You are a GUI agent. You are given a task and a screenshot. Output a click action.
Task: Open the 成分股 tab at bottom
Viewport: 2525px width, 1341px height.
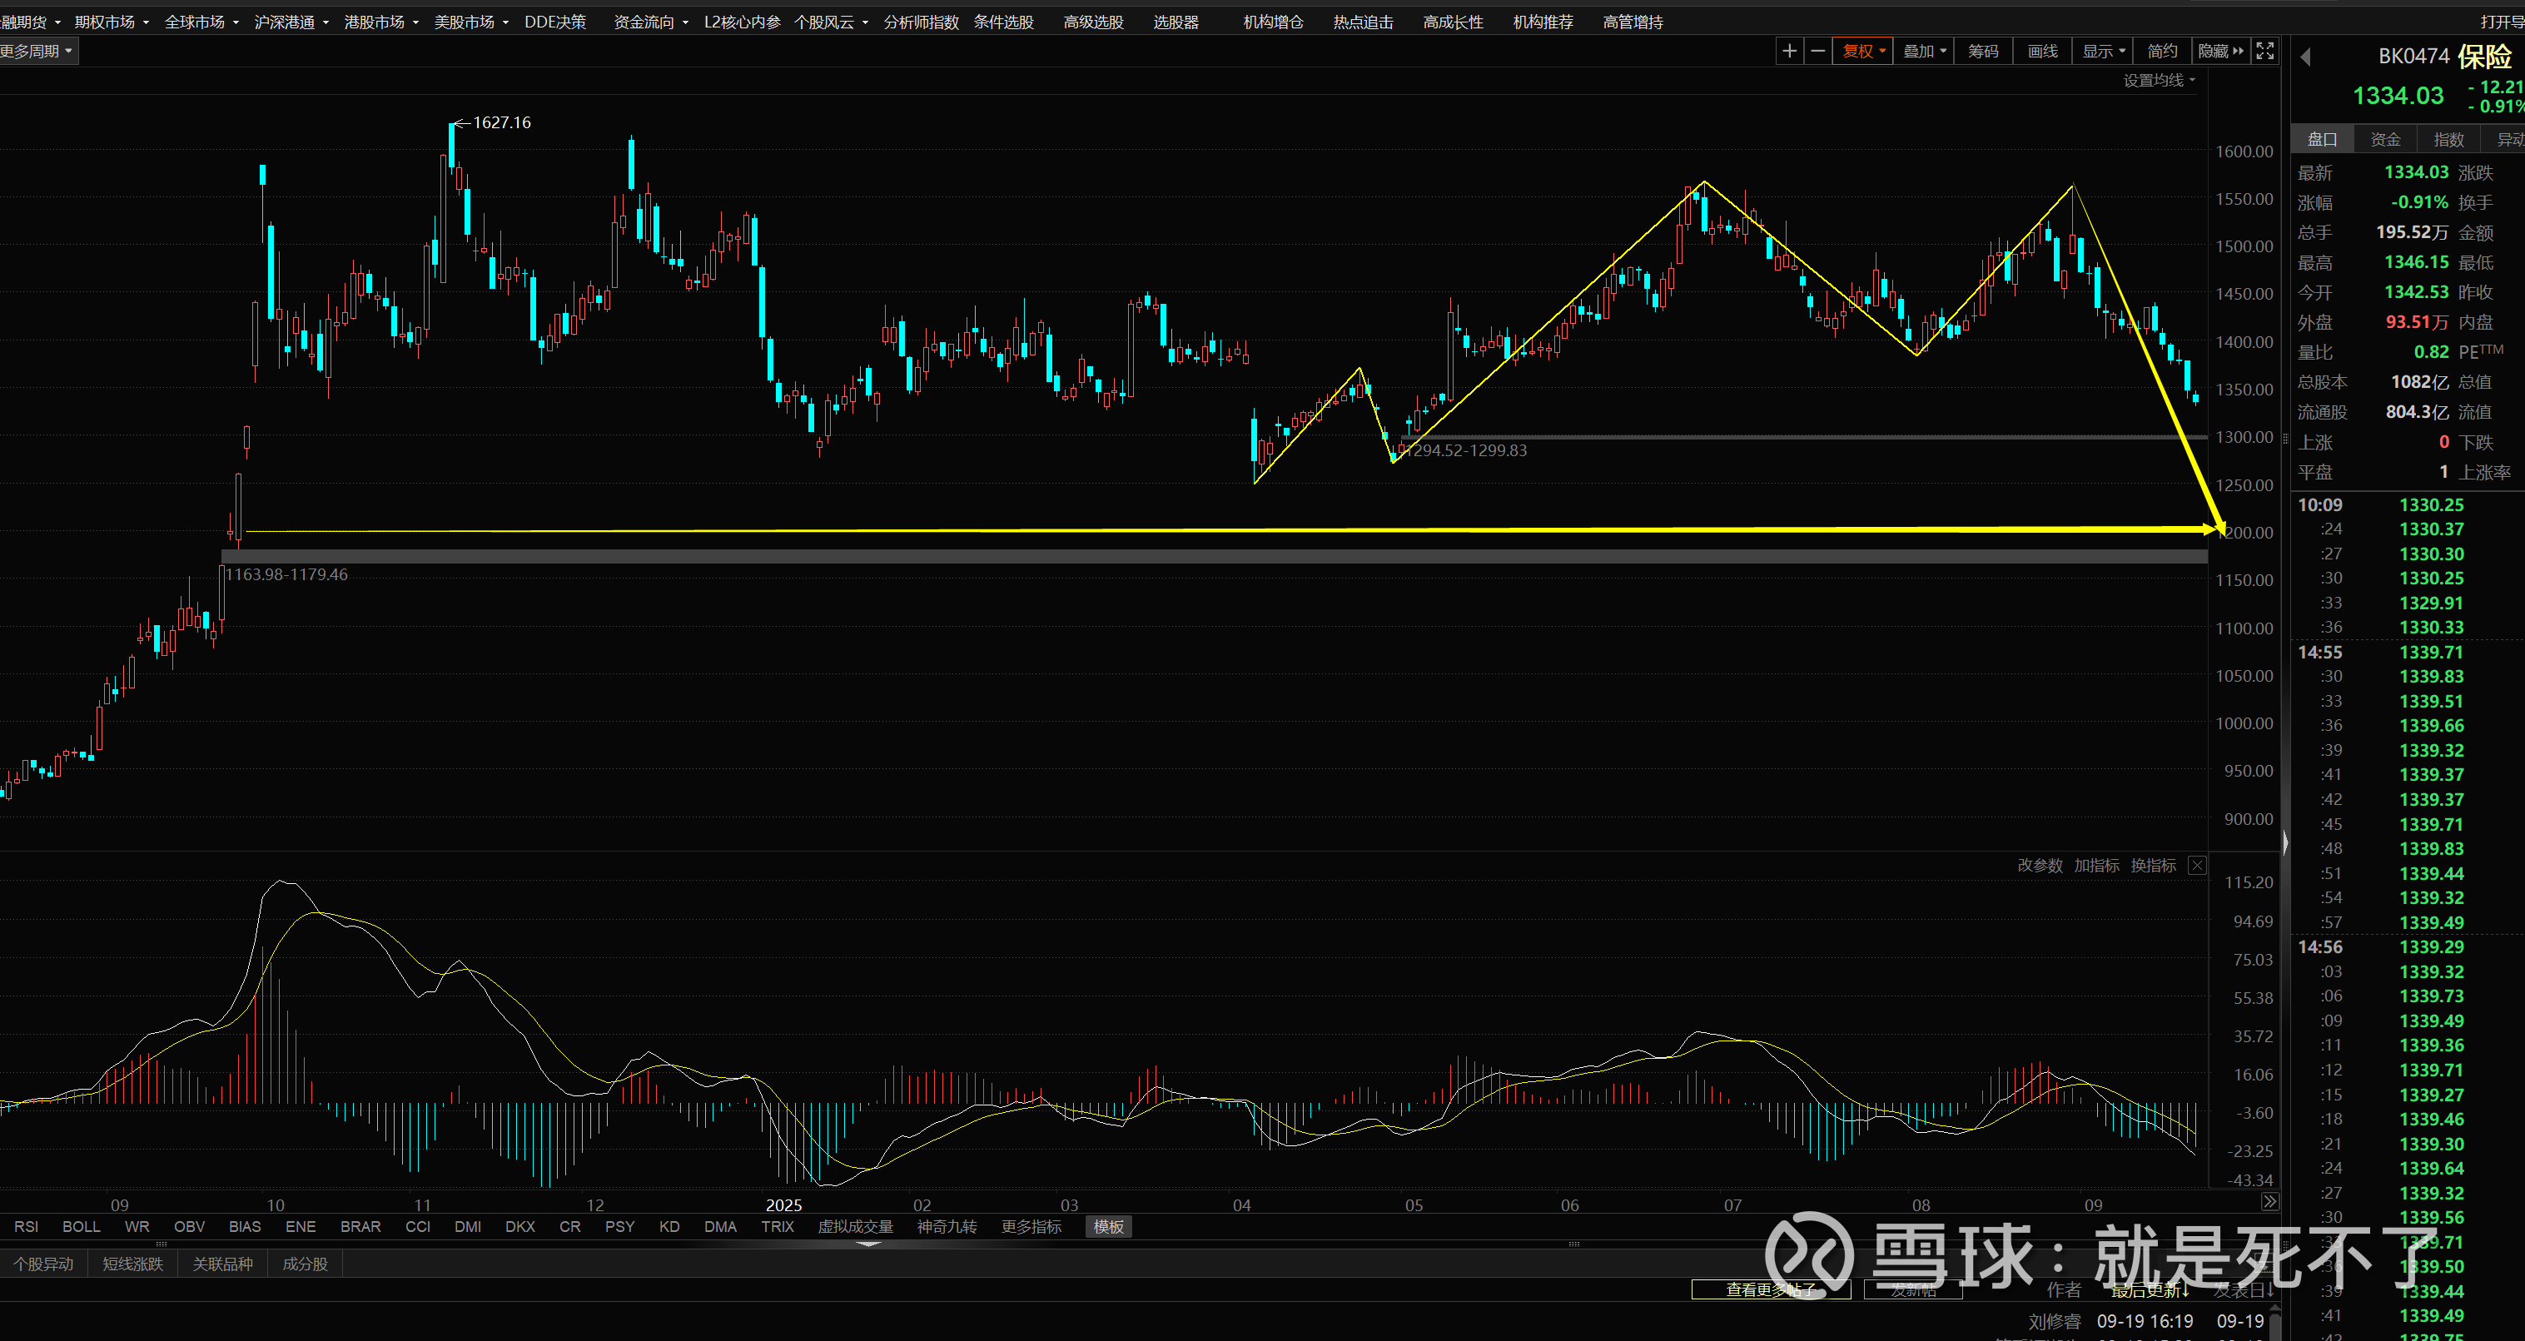pos(305,1264)
